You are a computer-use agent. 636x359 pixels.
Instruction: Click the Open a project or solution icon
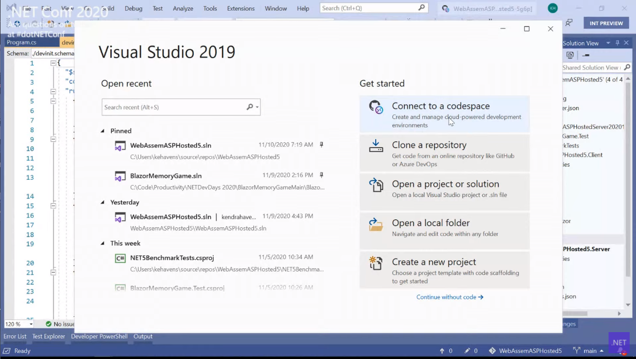376,185
